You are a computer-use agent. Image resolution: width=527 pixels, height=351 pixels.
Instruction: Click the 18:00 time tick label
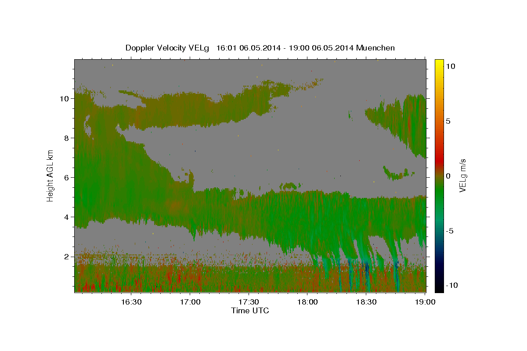point(308,302)
